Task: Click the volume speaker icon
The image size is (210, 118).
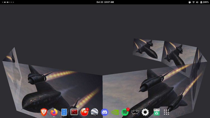Action: pyautogui.click(x=197, y=2)
